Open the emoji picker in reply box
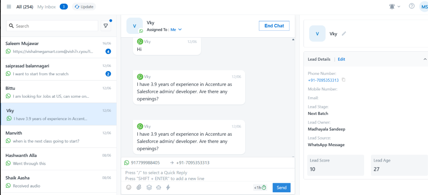Viewport: 428px width, 195px height. [x=129, y=187]
